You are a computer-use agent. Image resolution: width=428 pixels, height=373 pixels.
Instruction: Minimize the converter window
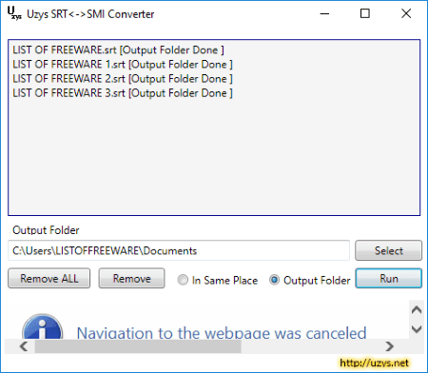pyautogui.click(x=324, y=13)
